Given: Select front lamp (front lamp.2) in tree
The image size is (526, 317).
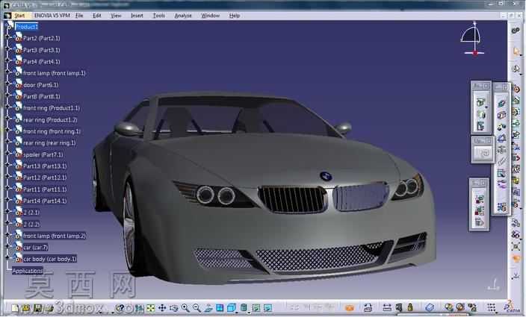Looking at the screenshot, I should coord(55,236).
